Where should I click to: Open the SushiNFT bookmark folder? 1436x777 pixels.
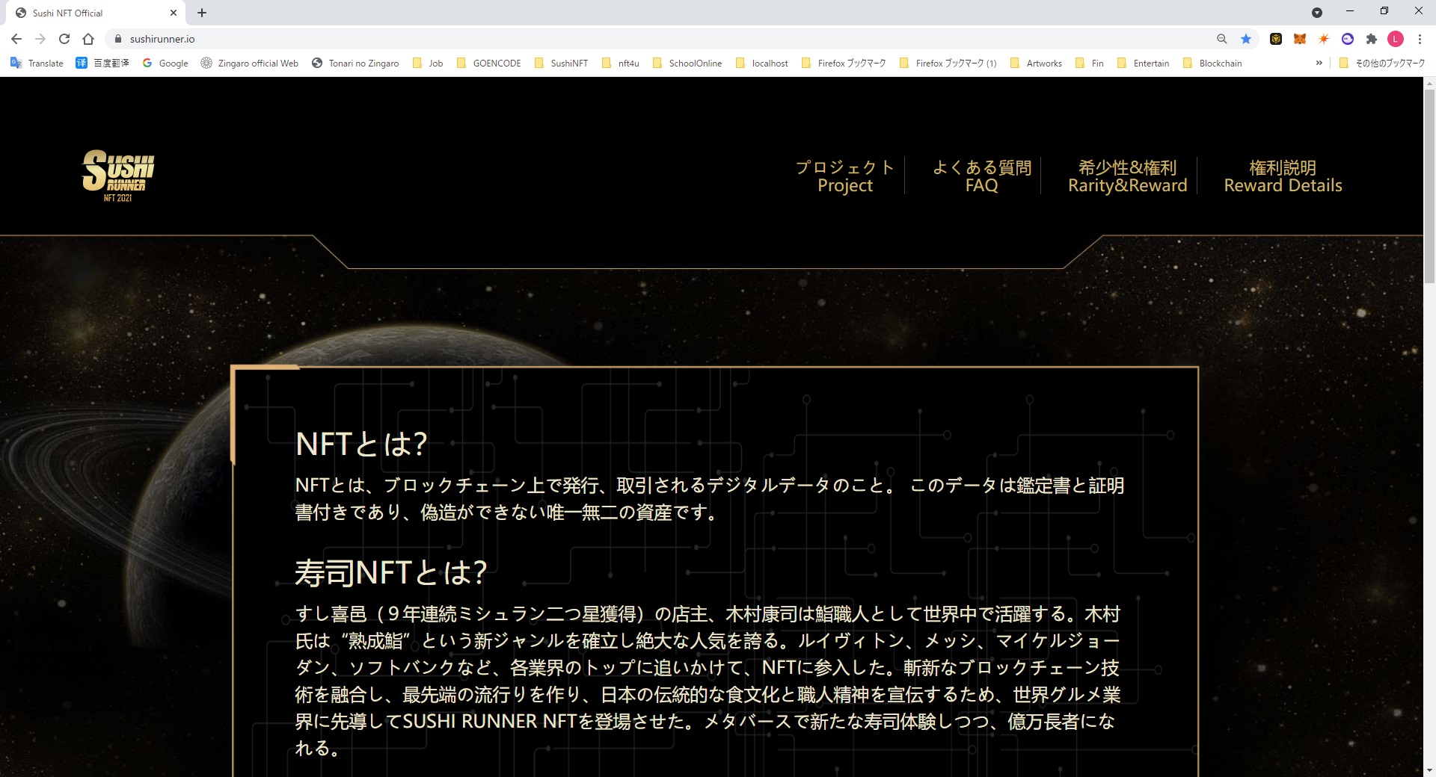coord(562,64)
